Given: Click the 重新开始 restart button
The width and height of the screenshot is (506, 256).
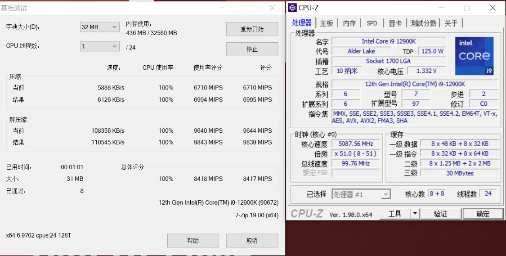Looking at the screenshot, I should pos(252,29).
